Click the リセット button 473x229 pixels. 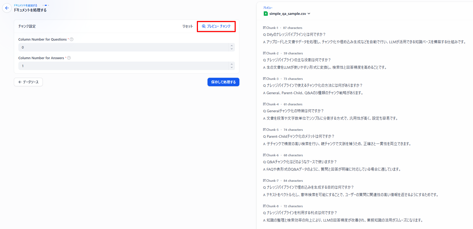[x=188, y=26]
